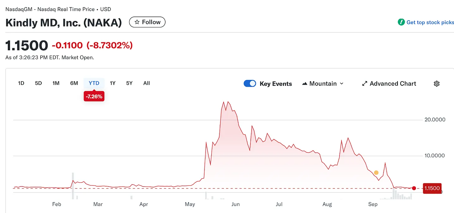Show the 5Y chart range

[x=129, y=83]
